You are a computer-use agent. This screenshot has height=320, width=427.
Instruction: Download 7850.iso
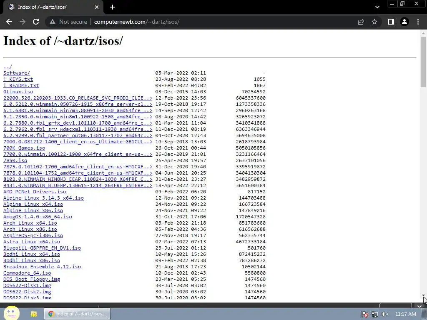point(15,160)
